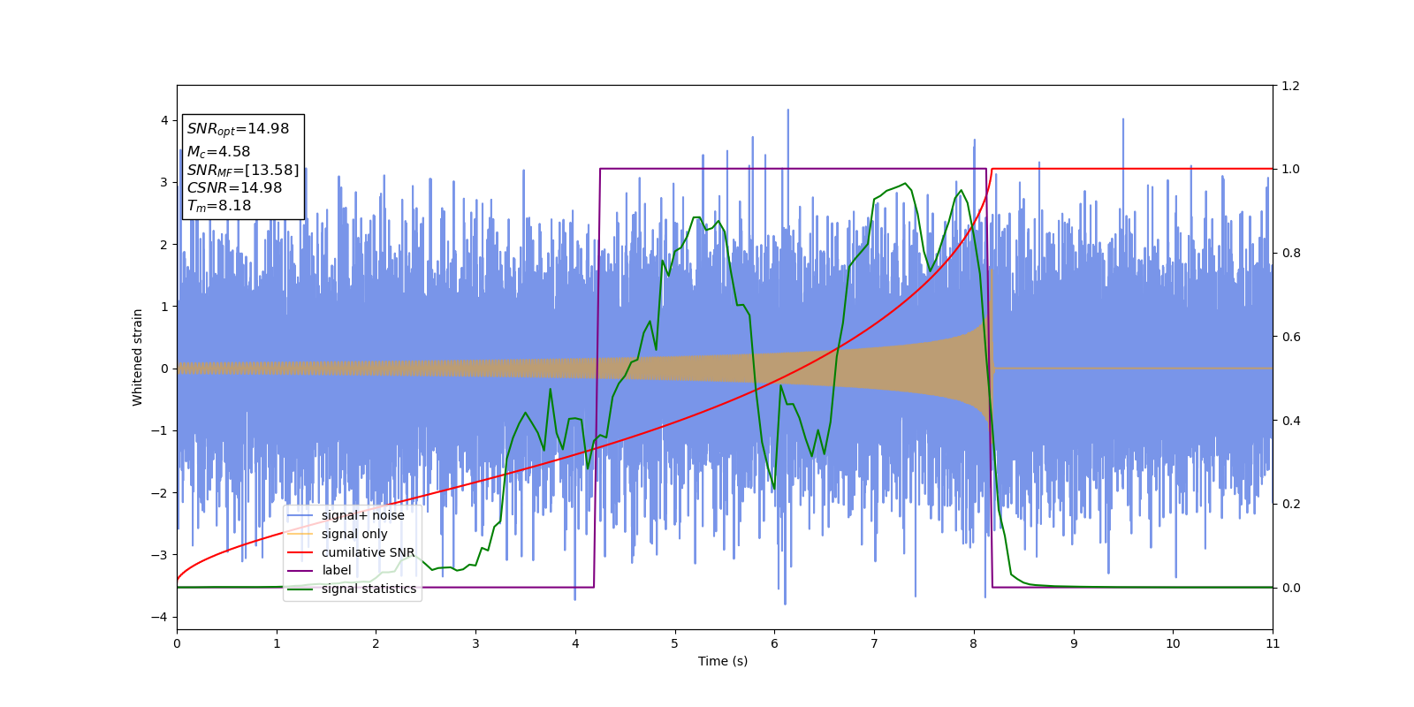
Task: Click the x-axis tick label 10
Action: pos(1173,643)
